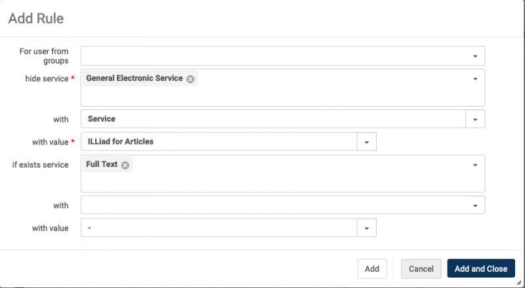This screenshot has height=288, width=525.
Task: Open the if exists service dropdown arrow
Action: pyautogui.click(x=475, y=165)
